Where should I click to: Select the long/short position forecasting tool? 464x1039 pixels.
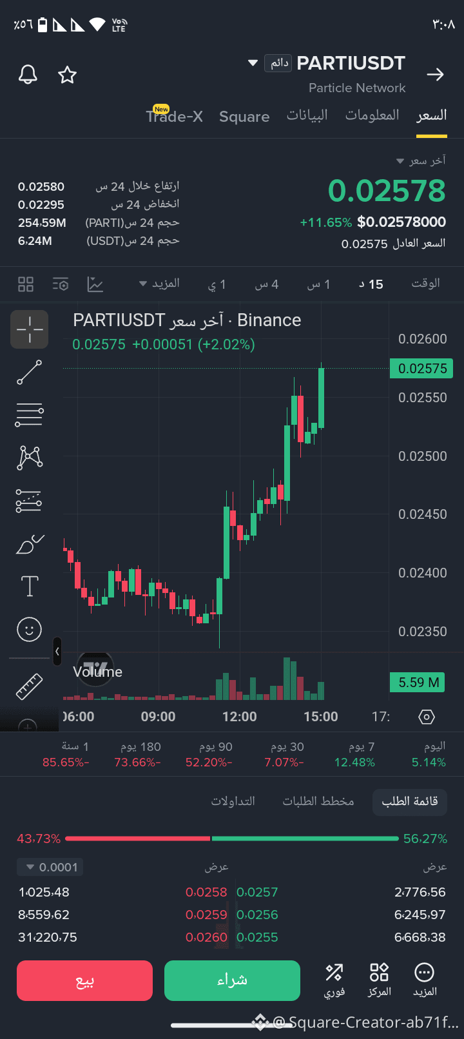pyautogui.click(x=29, y=501)
